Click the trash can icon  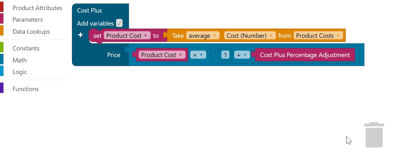[x=374, y=135]
